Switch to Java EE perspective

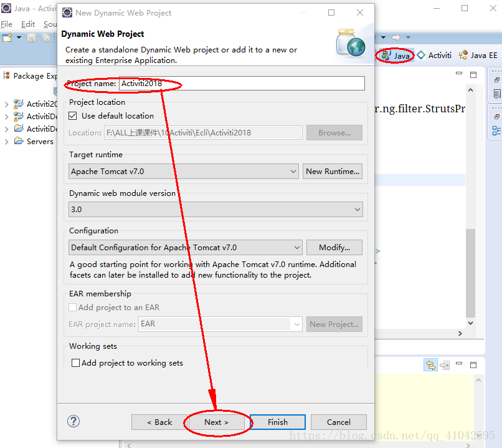478,56
